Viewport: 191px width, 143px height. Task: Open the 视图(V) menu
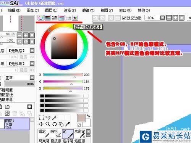pyautogui.click(x=107, y=10)
